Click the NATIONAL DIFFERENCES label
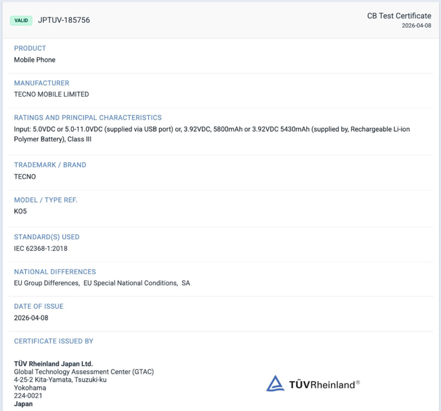Viewport: 441px width, 411px height. click(x=55, y=271)
